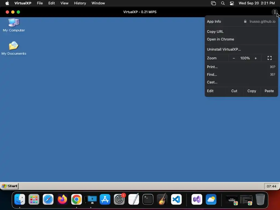The width and height of the screenshot is (280, 210).
Task: Open Visual Studio Code from the Dock
Action: tap(176, 199)
